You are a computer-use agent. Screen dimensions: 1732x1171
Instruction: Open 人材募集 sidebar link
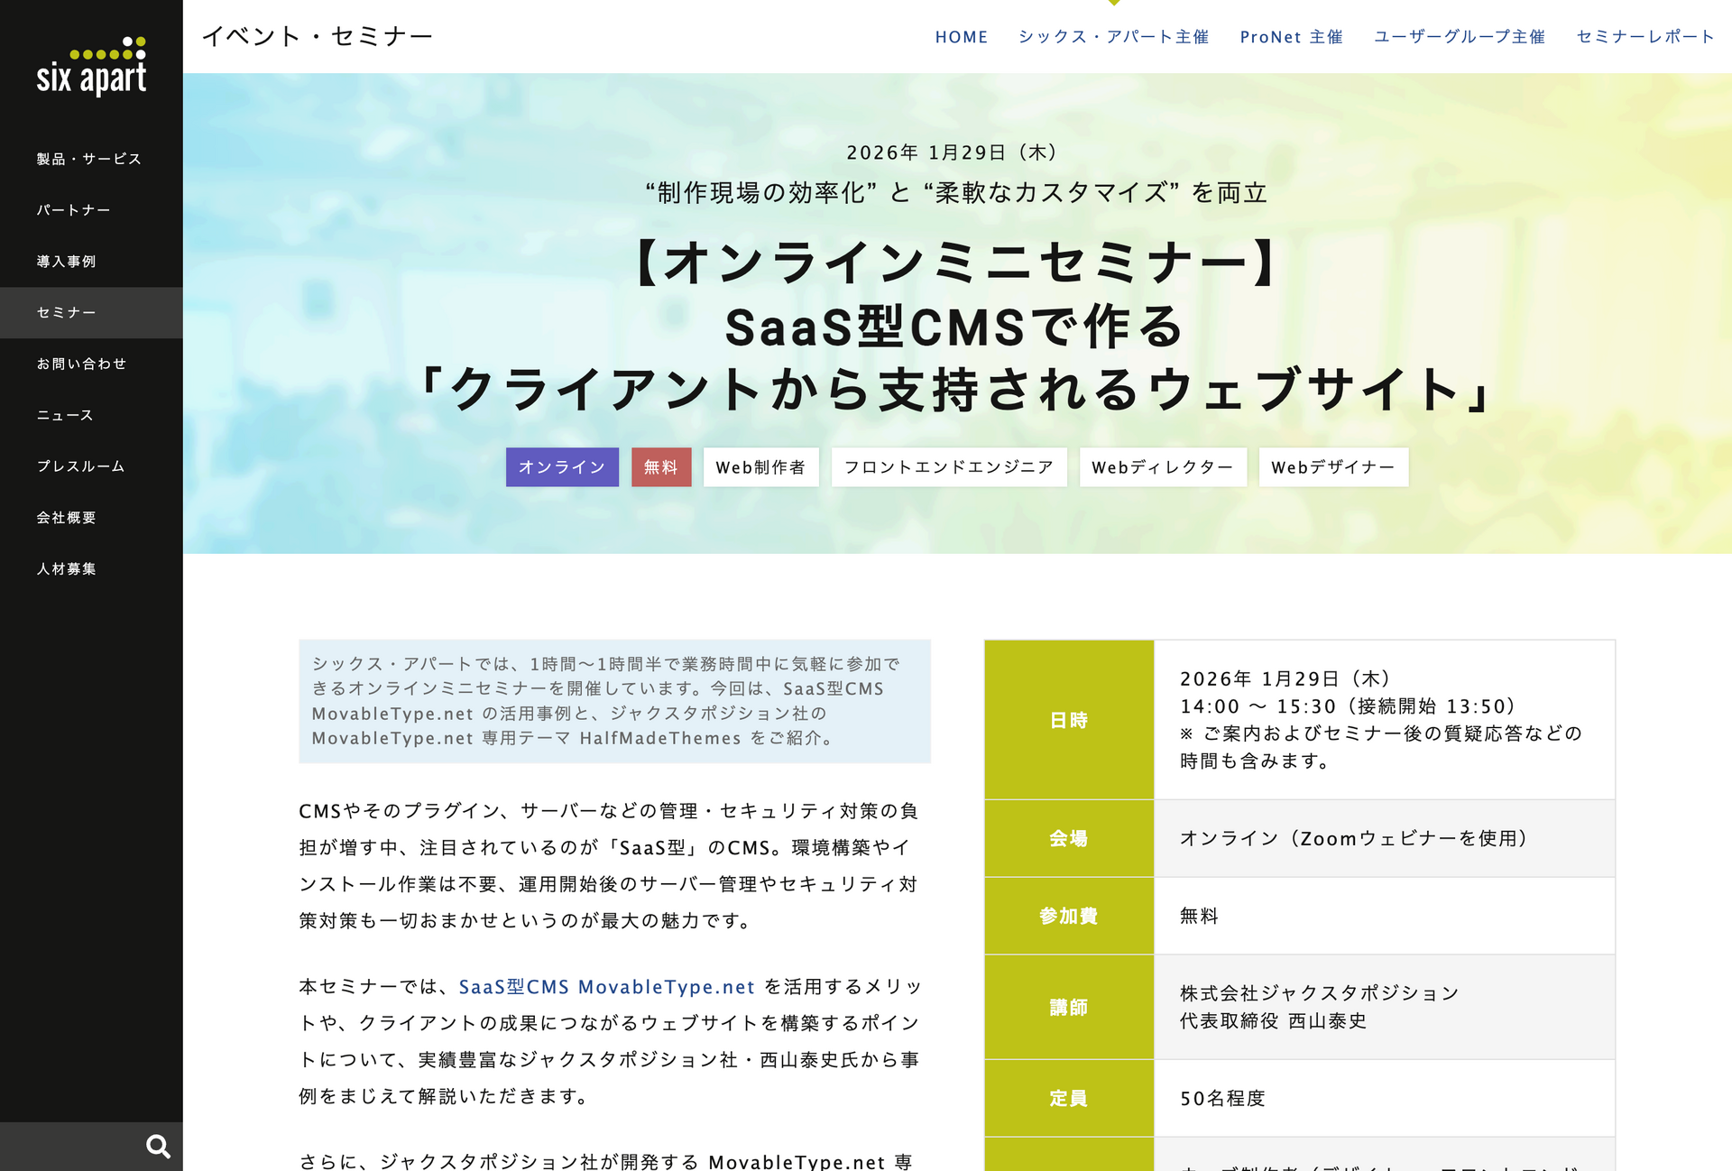point(67,569)
